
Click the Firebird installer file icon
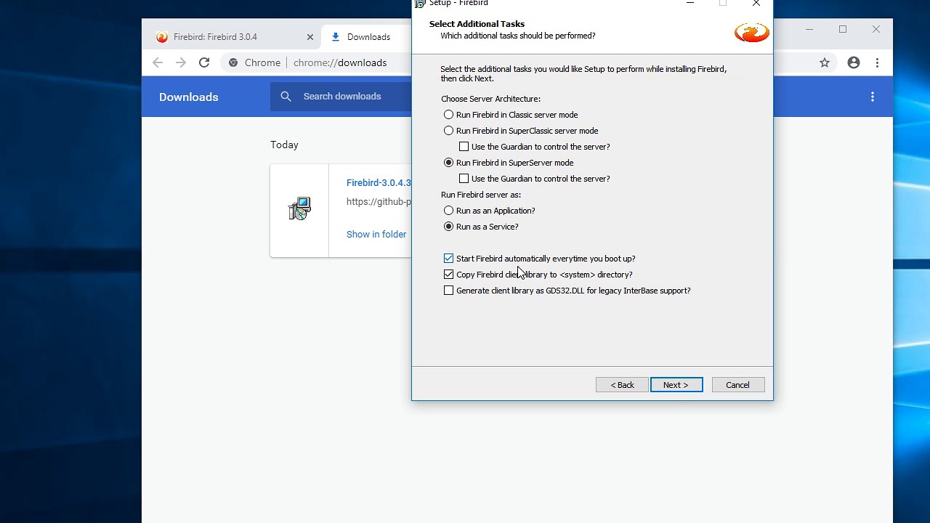click(x=299, y=209)
